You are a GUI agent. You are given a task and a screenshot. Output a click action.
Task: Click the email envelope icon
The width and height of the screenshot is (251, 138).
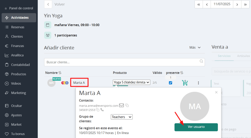(121, 105)
